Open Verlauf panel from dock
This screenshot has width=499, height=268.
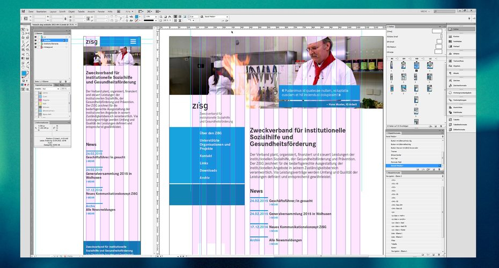pyautogui.click(x=461, y=47)
